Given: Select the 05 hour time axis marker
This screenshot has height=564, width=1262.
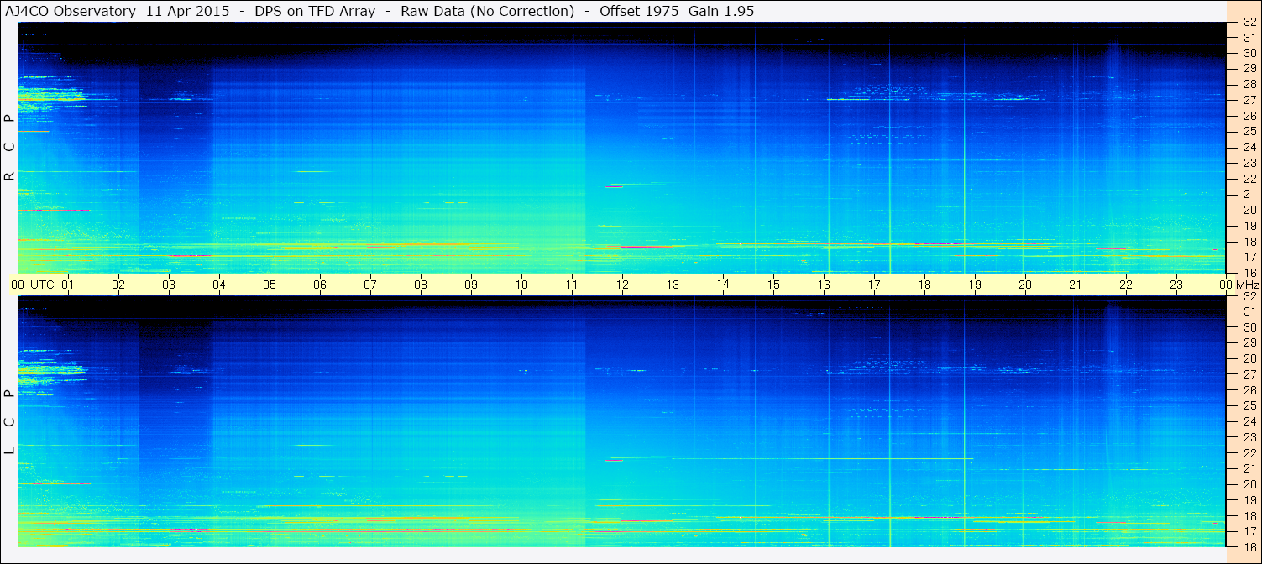Looking at the screenshot, I should (x=270, y=285).
